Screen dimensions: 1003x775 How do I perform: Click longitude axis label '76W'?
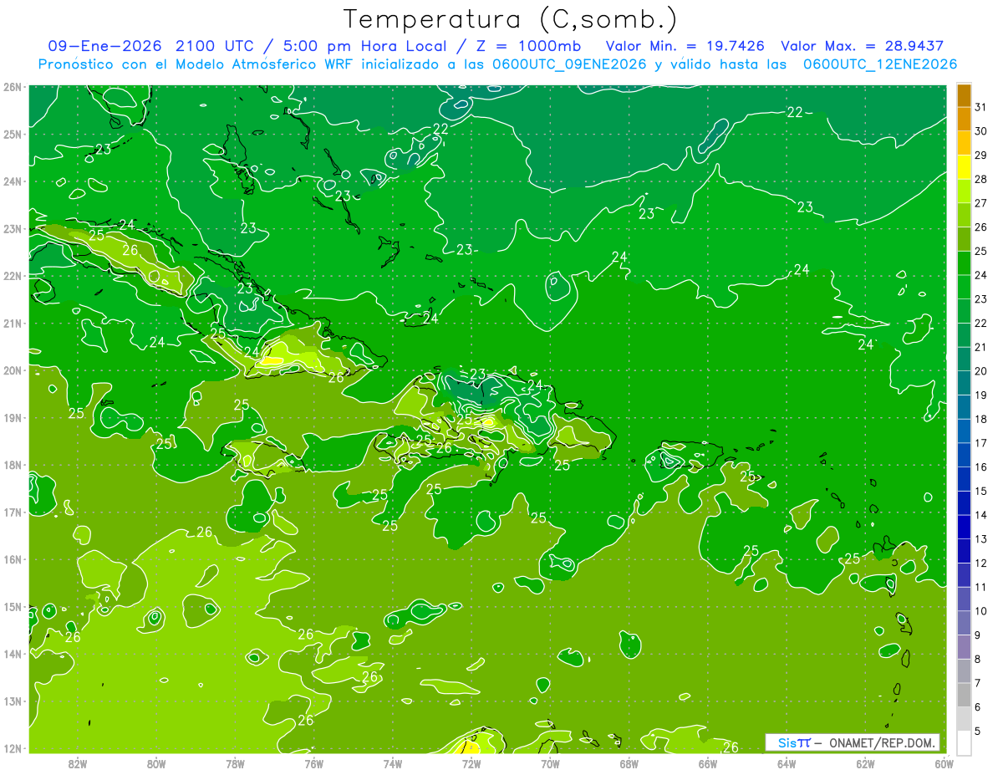pos(313,763)
